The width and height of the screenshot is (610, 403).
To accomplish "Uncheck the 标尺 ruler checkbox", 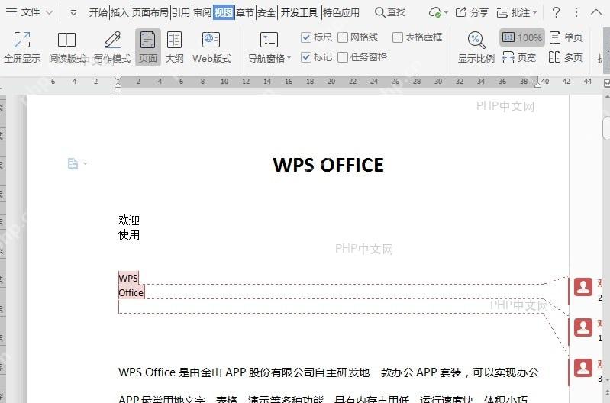I will click(306, 37).
